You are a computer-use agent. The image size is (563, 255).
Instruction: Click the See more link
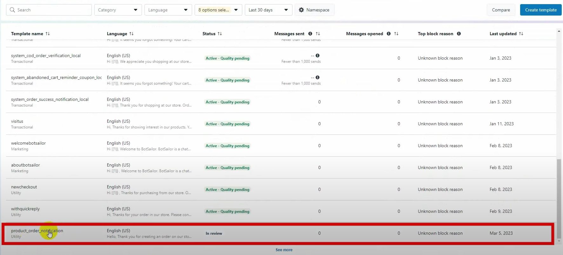coord(284,250)
